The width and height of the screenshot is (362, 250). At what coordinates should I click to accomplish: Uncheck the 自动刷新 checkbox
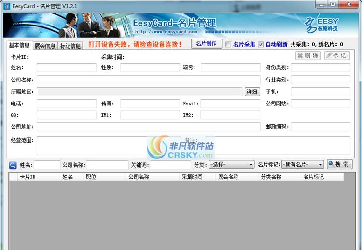(261, 44)
